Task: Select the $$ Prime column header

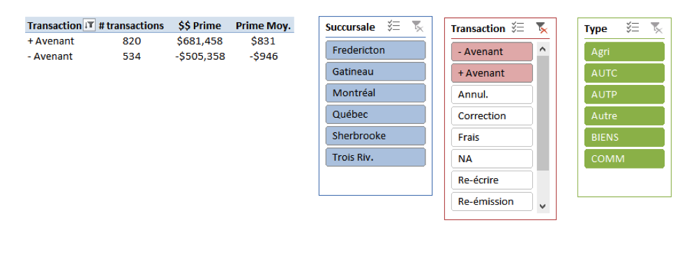Action: click(x=199, y=26)
